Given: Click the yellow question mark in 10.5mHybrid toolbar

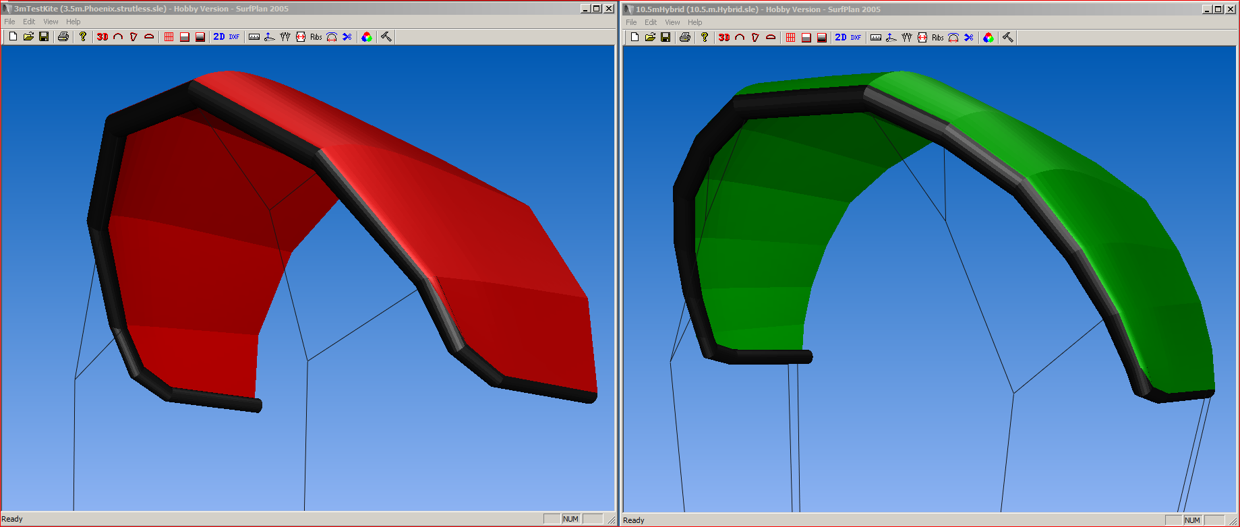Looking at the screenshot, I should pyautogui.click(x=705, y=38).
